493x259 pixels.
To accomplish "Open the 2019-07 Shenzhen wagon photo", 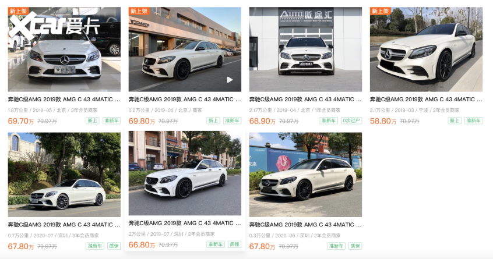I will click(x=185, y=173).
